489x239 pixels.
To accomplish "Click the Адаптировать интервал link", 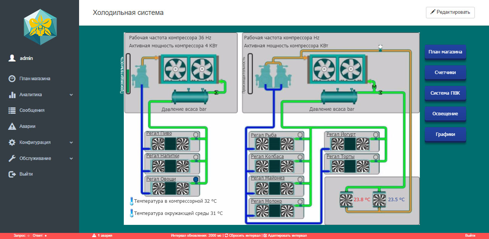I will [287, 236].
